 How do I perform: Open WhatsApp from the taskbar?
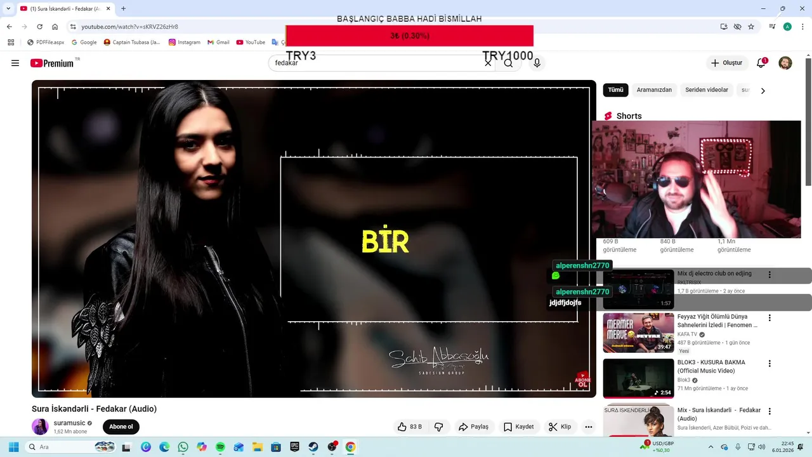(x=183, y=447)
